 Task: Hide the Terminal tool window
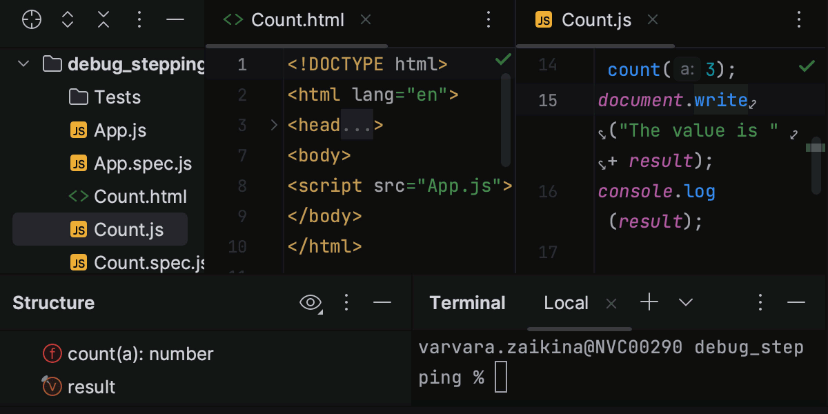[x=797, y=302]
